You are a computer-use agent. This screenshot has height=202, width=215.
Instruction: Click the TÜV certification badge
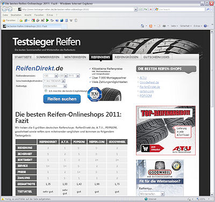(95, 94)
